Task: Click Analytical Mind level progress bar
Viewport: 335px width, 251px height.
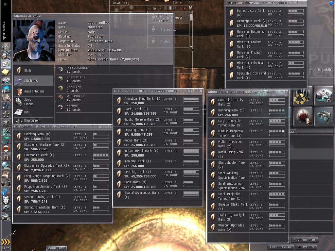Action: coord(191,99)
